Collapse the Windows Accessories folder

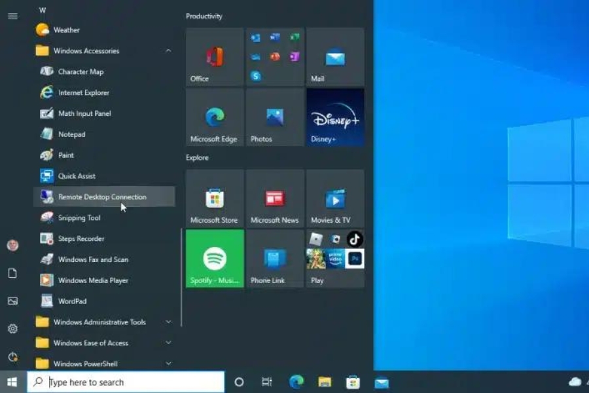coord(104,51)
